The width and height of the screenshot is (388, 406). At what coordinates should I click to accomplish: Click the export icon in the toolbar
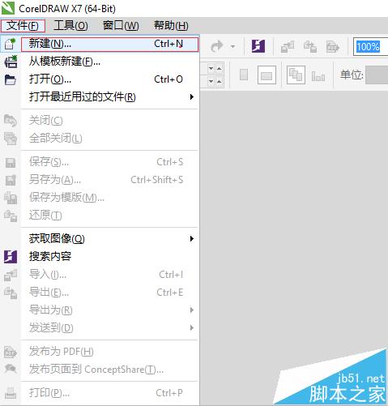click(x=310, y=46)
